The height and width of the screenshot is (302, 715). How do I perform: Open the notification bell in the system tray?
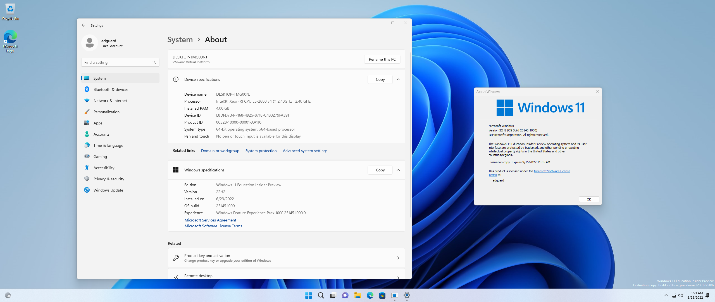click(x=707, y=295)
